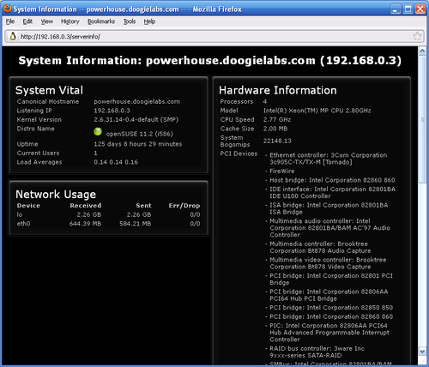Click the Err/Drop column header

tap(184, 206)
